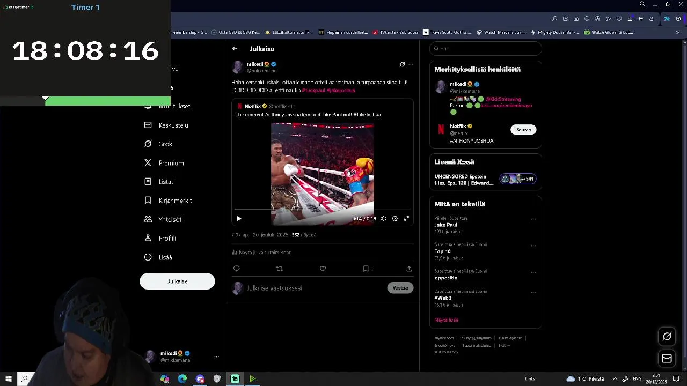The height and width of the screenshot is (386, 687).
Task: Click the Vastaa reply button
Action: [x=400, y=288]
